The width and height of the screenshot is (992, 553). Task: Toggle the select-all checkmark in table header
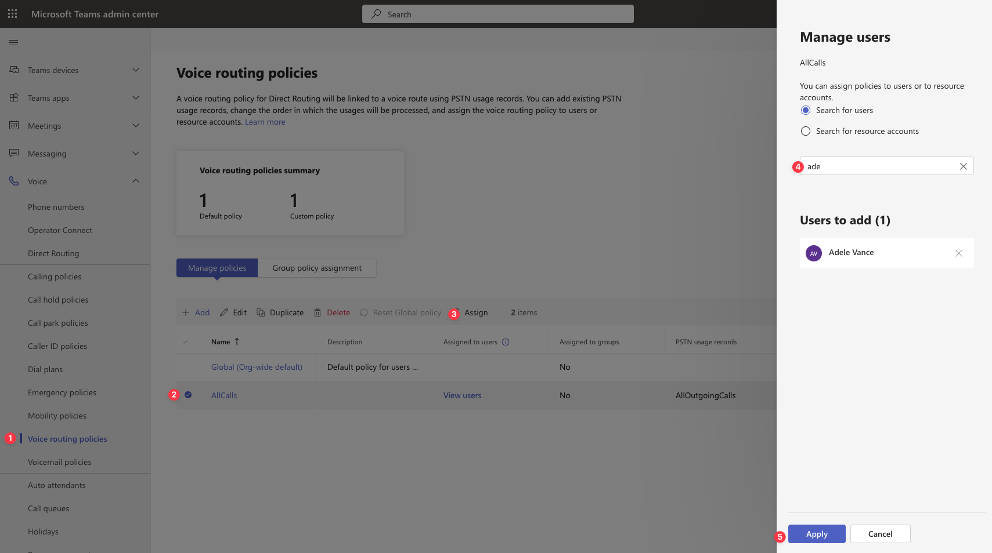point(186,341)
